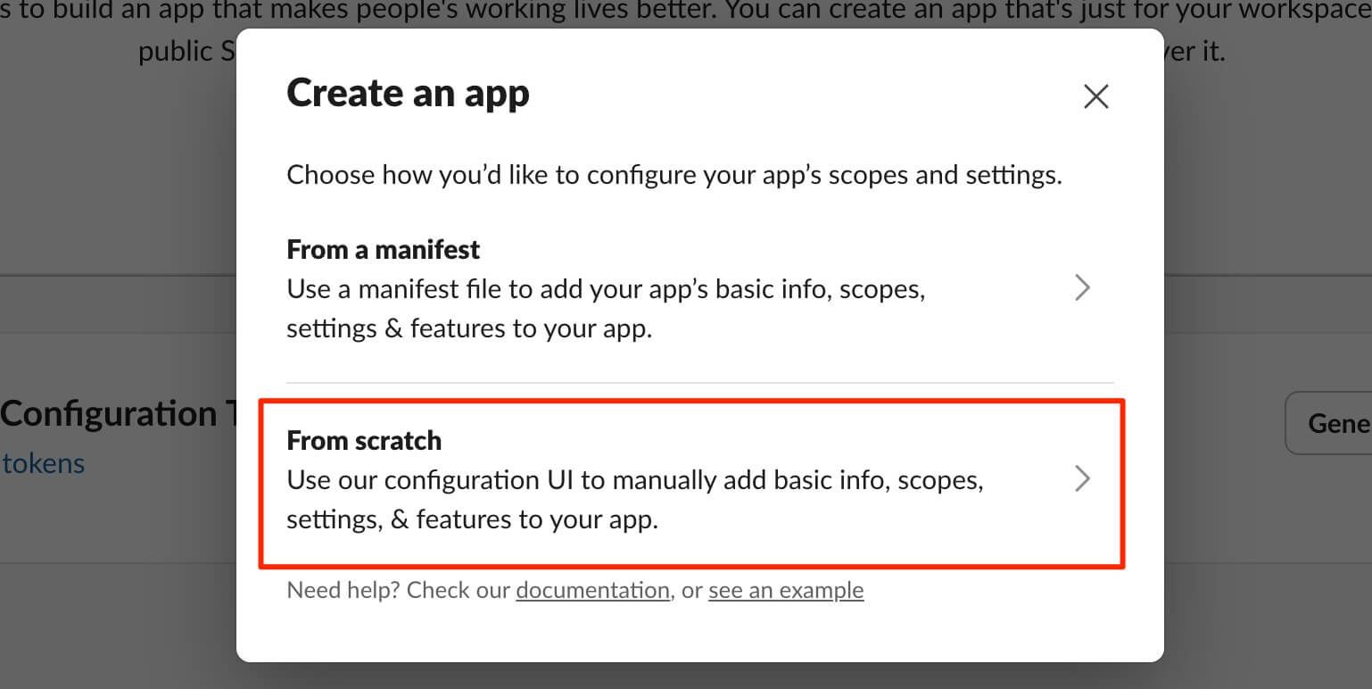Open the From a manifest chevron arrow

click(x=1082, y=287)
